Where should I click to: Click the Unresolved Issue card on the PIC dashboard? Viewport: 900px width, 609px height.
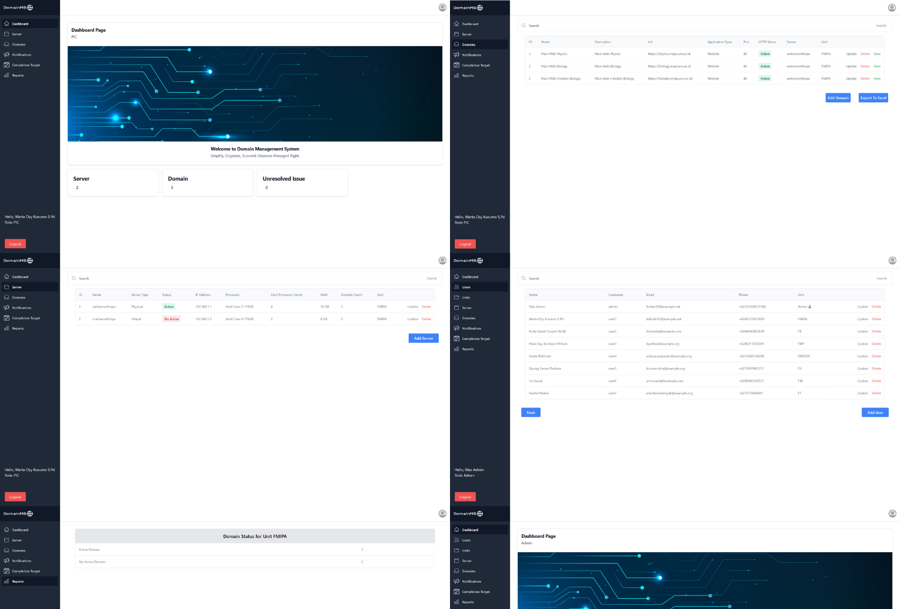click(x=302, y=182)
